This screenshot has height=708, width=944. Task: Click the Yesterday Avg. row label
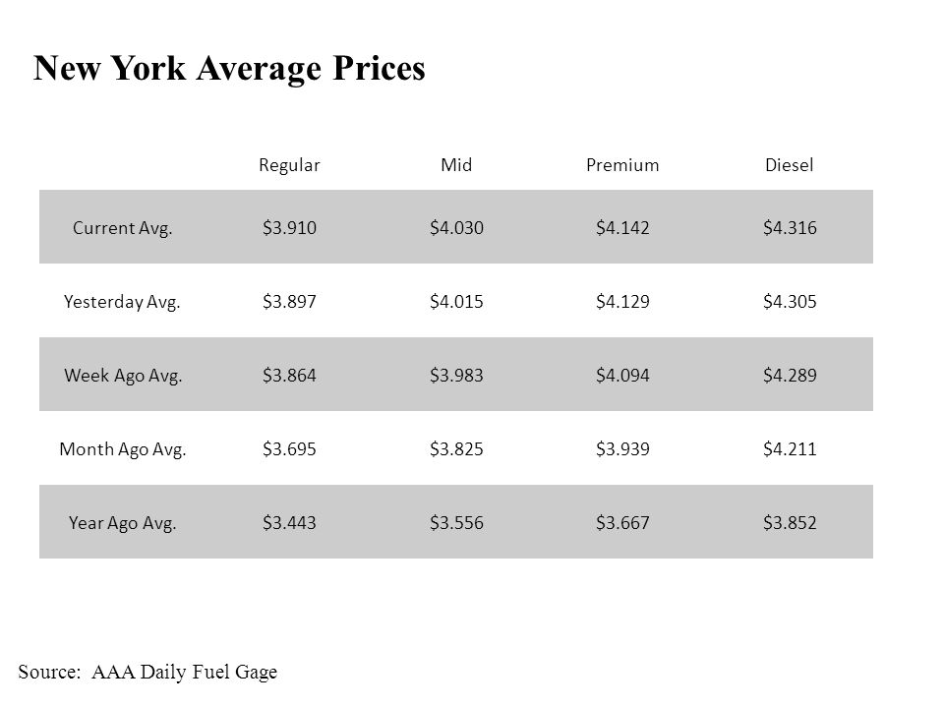pos(122,302)
